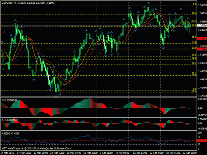Viewport: 207px width, 155px height.
Task: Click the 5 Apr 08:00 time label
Action: tap(106, 153)
